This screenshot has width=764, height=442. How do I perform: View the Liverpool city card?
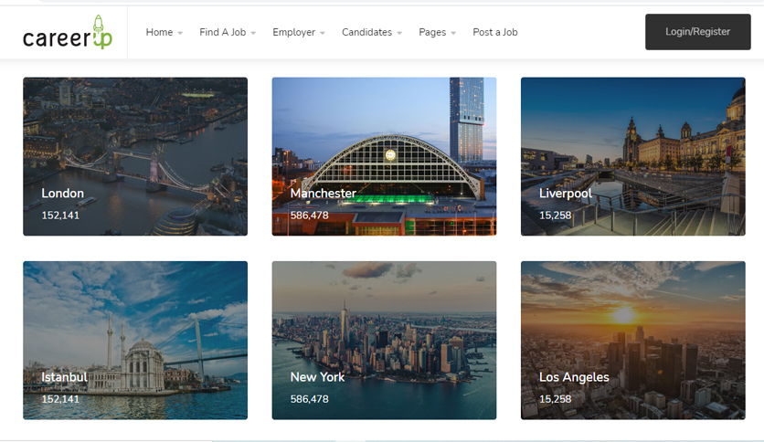(x=633, y=156)
